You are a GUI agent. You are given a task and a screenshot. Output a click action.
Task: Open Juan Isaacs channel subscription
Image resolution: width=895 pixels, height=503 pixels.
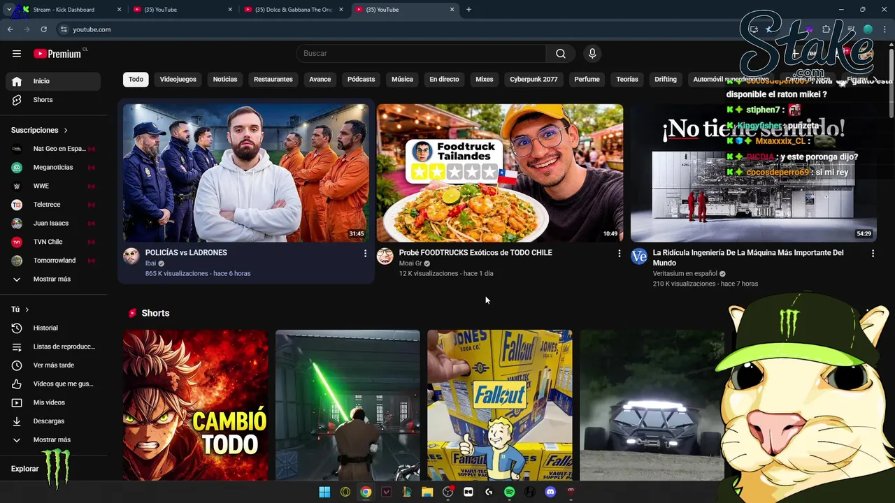(x=53, y=224)
